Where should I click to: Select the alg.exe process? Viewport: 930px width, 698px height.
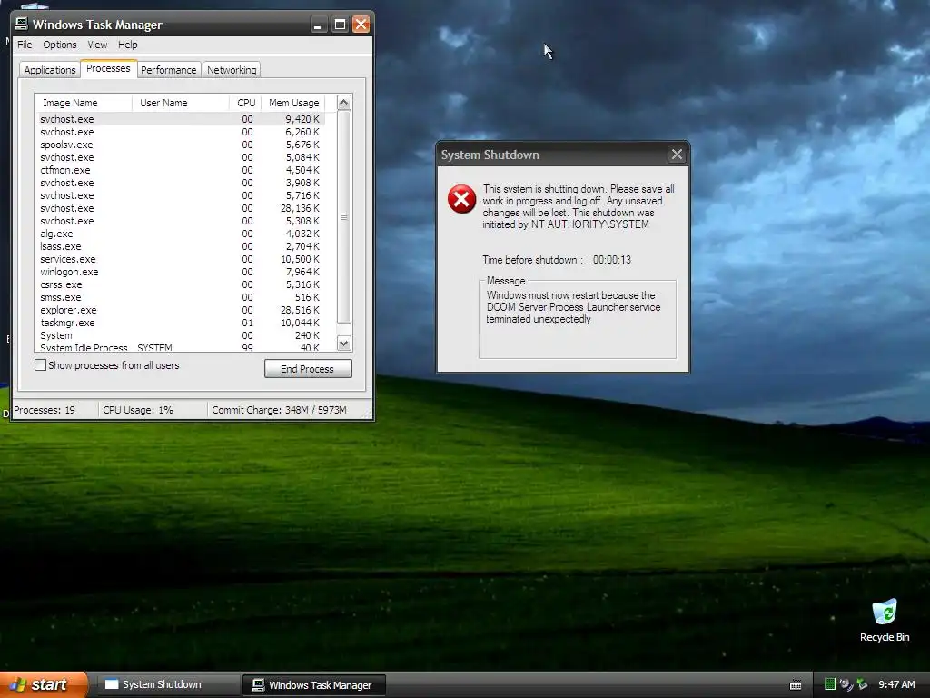pyautogui.click(x=180, y=234)
